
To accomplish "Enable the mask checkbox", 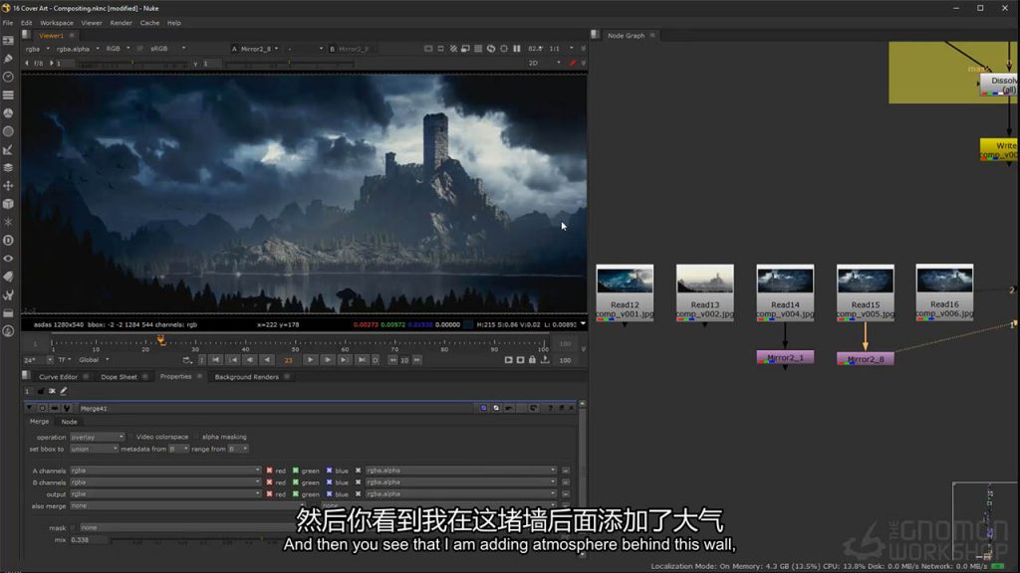I will [x=73, y=527].
